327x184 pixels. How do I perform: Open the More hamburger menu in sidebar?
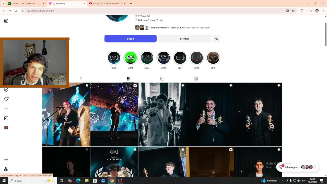(x=6, y=159)
